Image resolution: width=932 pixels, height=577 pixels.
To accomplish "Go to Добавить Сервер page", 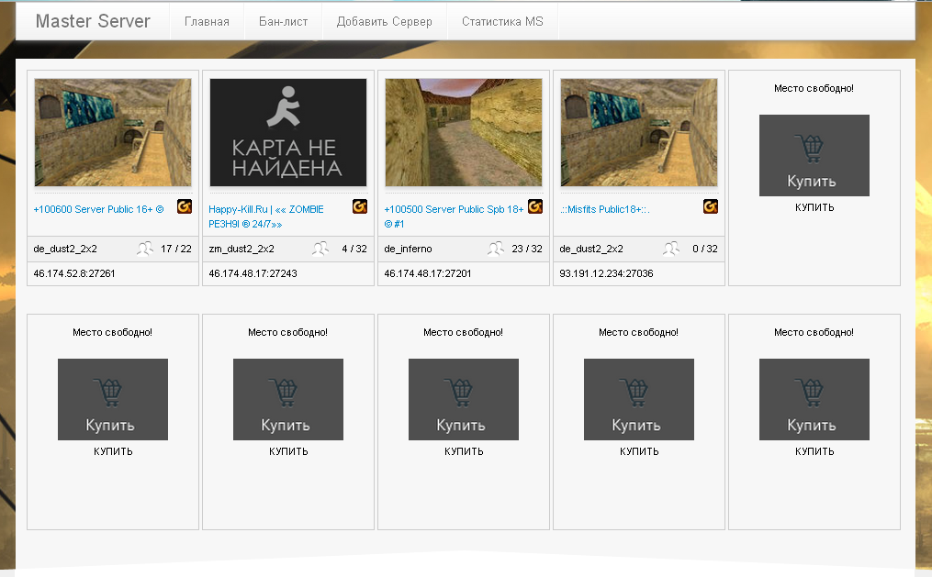I will click(x=384, y=22).
